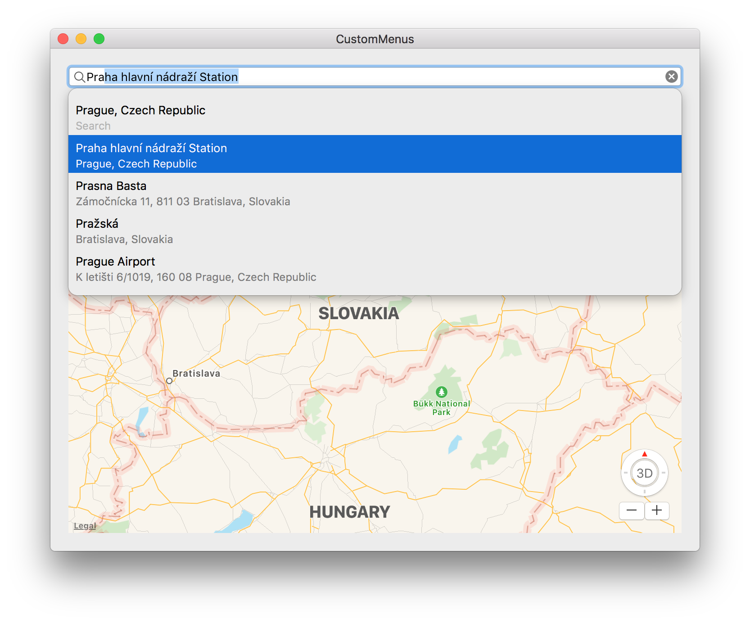Select the Prague Airport suggestion

click(375, 267)
